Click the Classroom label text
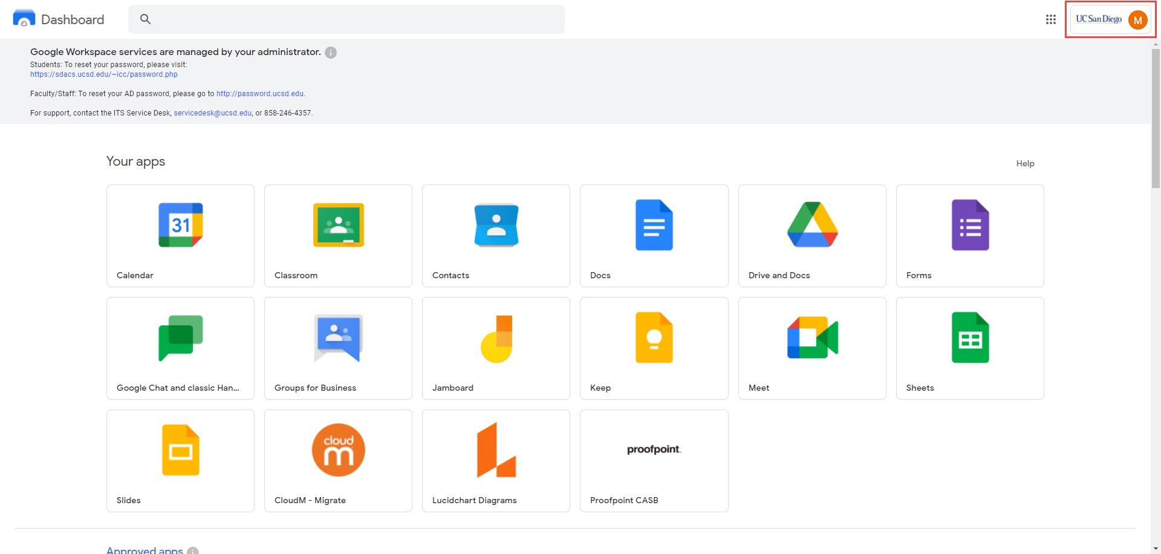The image size is (1161, 554). coord(296,275)
